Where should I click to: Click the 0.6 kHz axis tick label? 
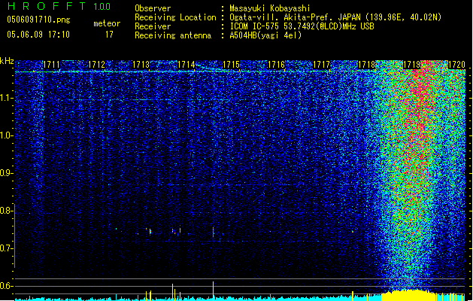pyautogui.click(x=6, y=286)
